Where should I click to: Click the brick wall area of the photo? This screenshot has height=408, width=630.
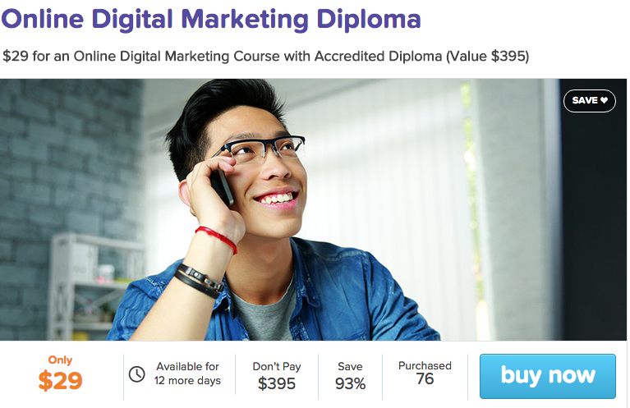point(64,161)
